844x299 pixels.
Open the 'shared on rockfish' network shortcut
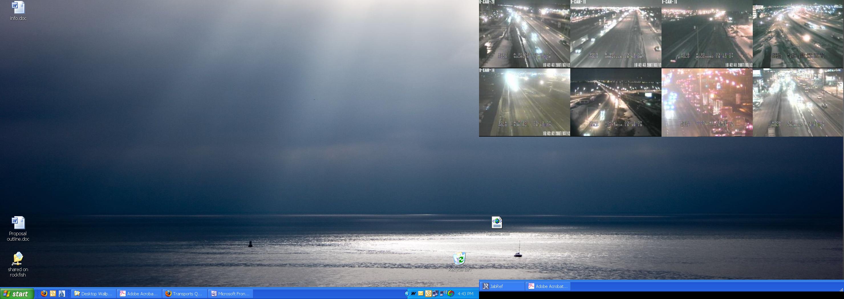[x=18, y=264]
